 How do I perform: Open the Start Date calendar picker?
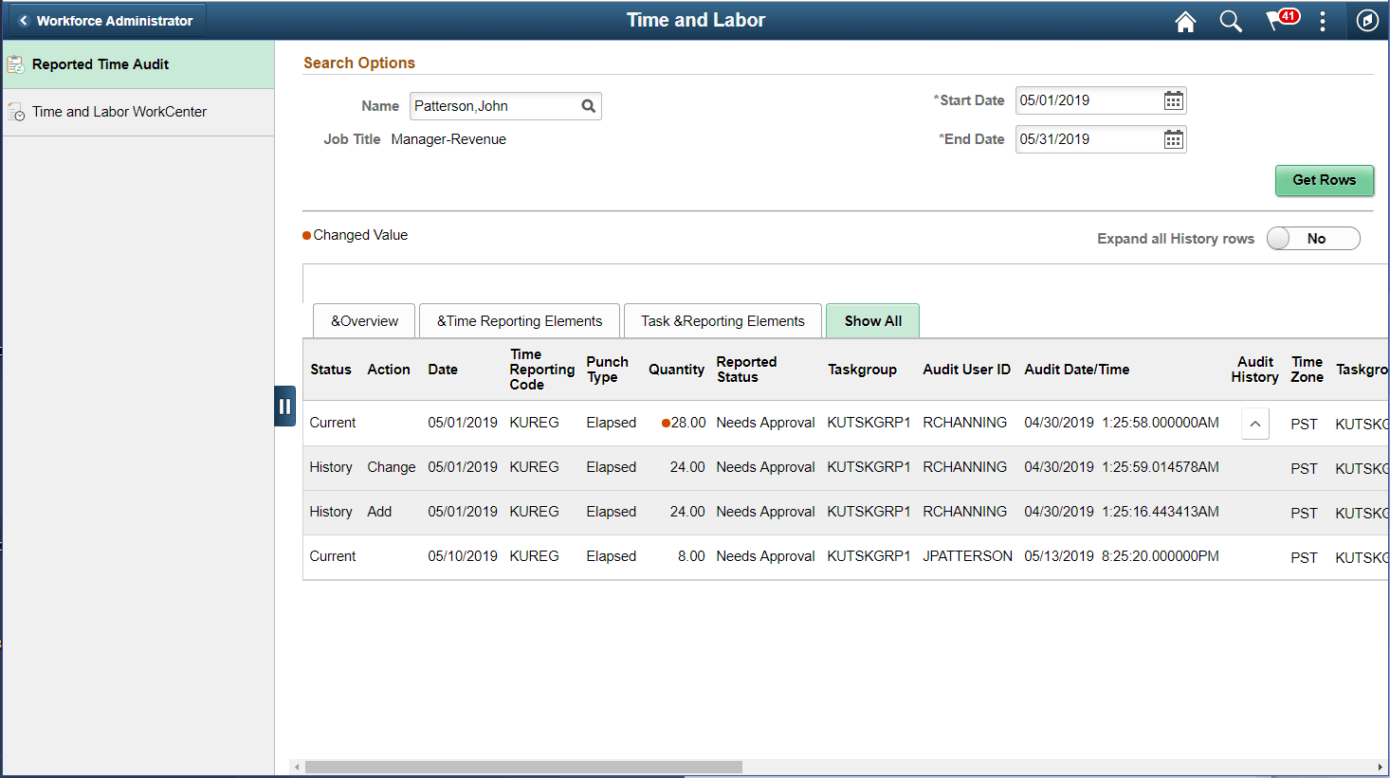(1172, 100)
